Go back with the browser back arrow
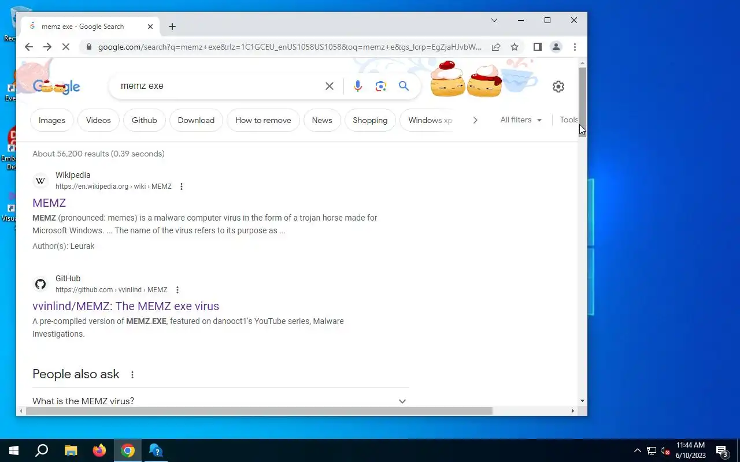 click(x=29, y=47)
